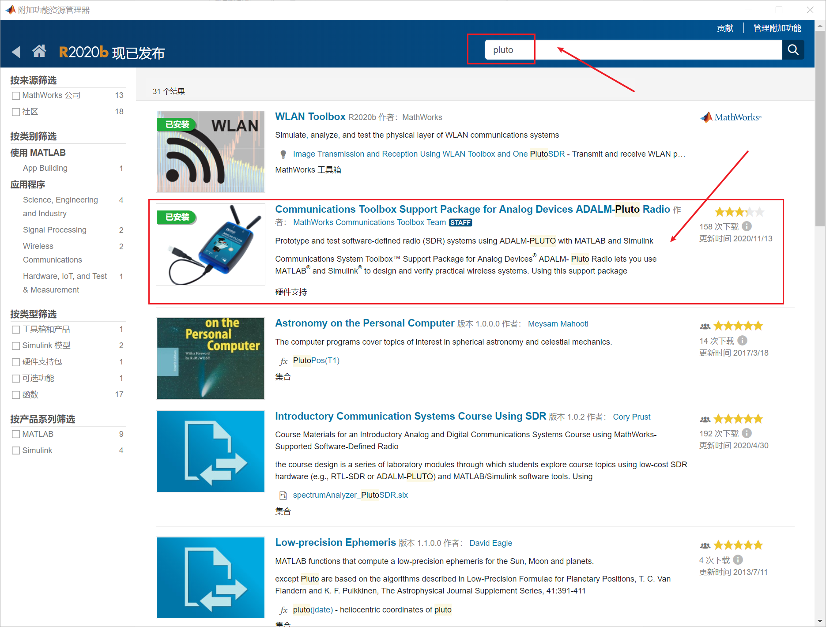Check the 函数 type filter
The width and height of the screenshot is (826, 627).
coord(16,395)
